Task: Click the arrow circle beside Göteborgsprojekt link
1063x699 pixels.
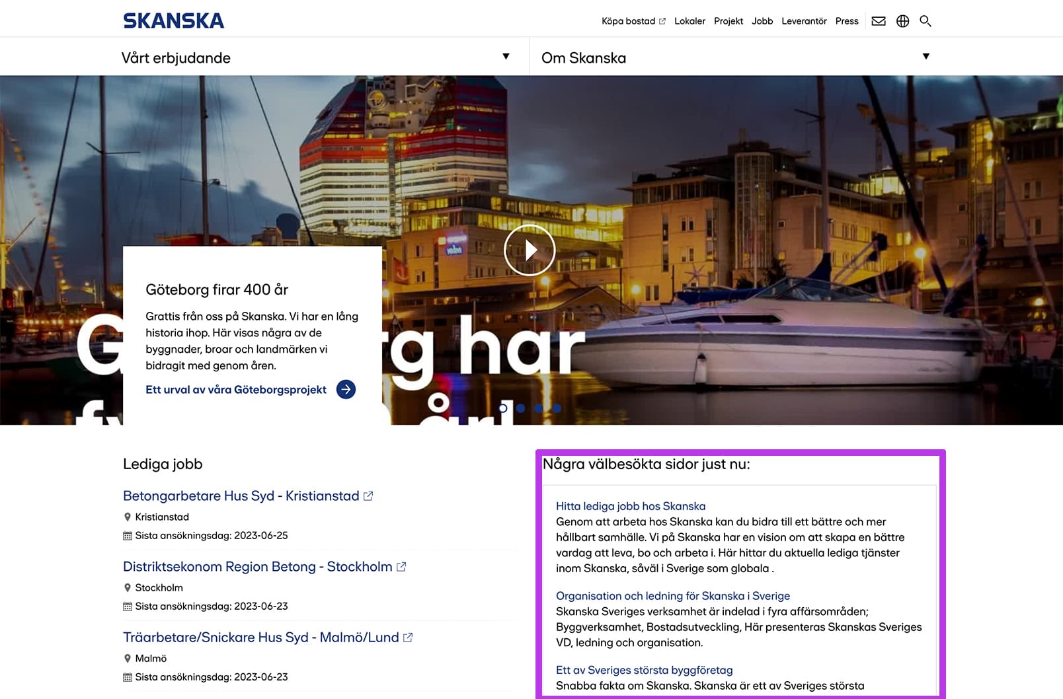Action: point(346,389)
